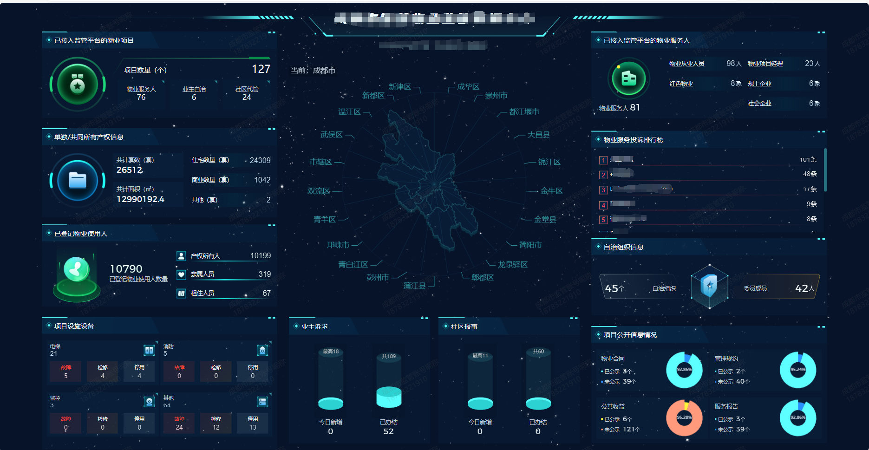This screenshot has height=450, width=869.
Task: Select 成华区 on the map
Action: 468,87
